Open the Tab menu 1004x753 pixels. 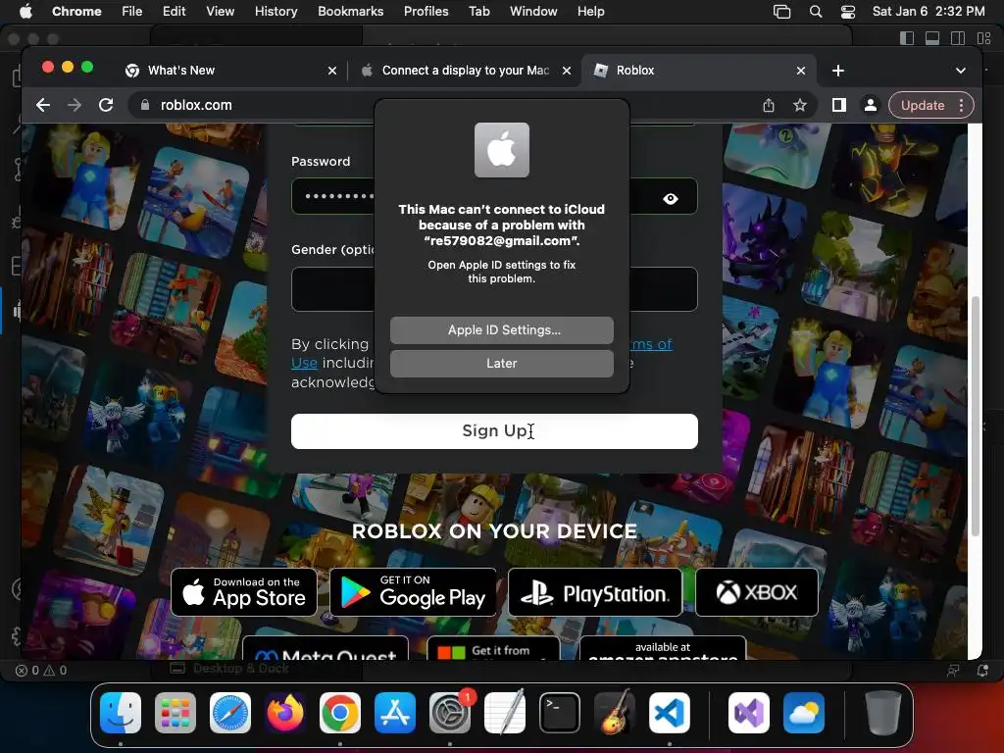[x=478, y=11]
